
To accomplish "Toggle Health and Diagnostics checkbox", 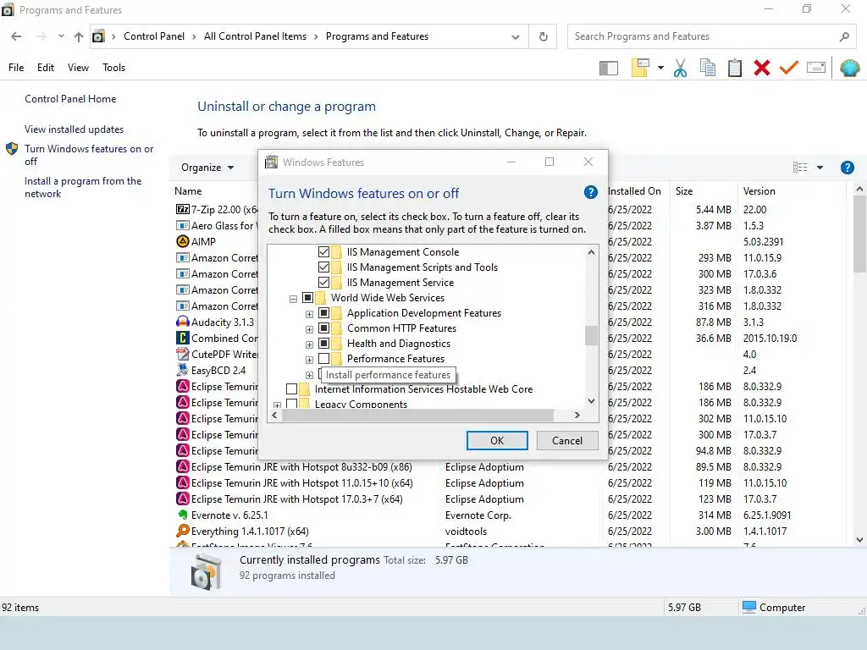I will point(324,344).
